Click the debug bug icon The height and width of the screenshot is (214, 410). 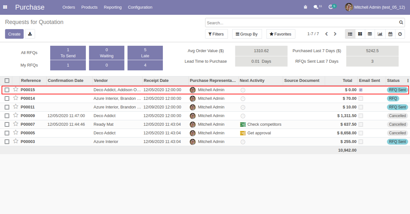coord(305,7)
